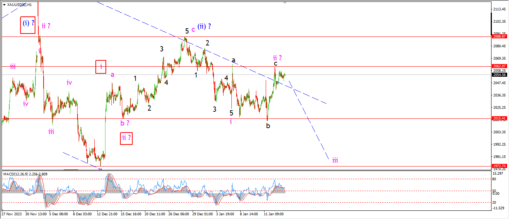Click the 5 Dec 08:00 time axis label
The image size is (509, 219).
pos(59,214)
